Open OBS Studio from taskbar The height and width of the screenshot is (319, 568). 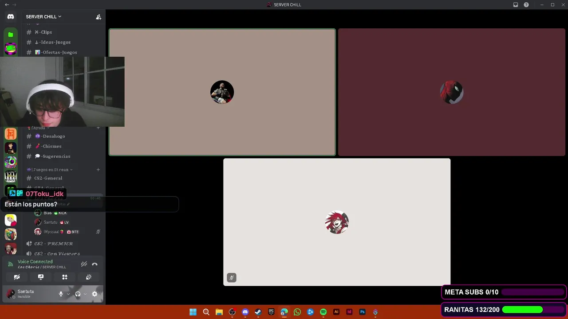[232, 312]
